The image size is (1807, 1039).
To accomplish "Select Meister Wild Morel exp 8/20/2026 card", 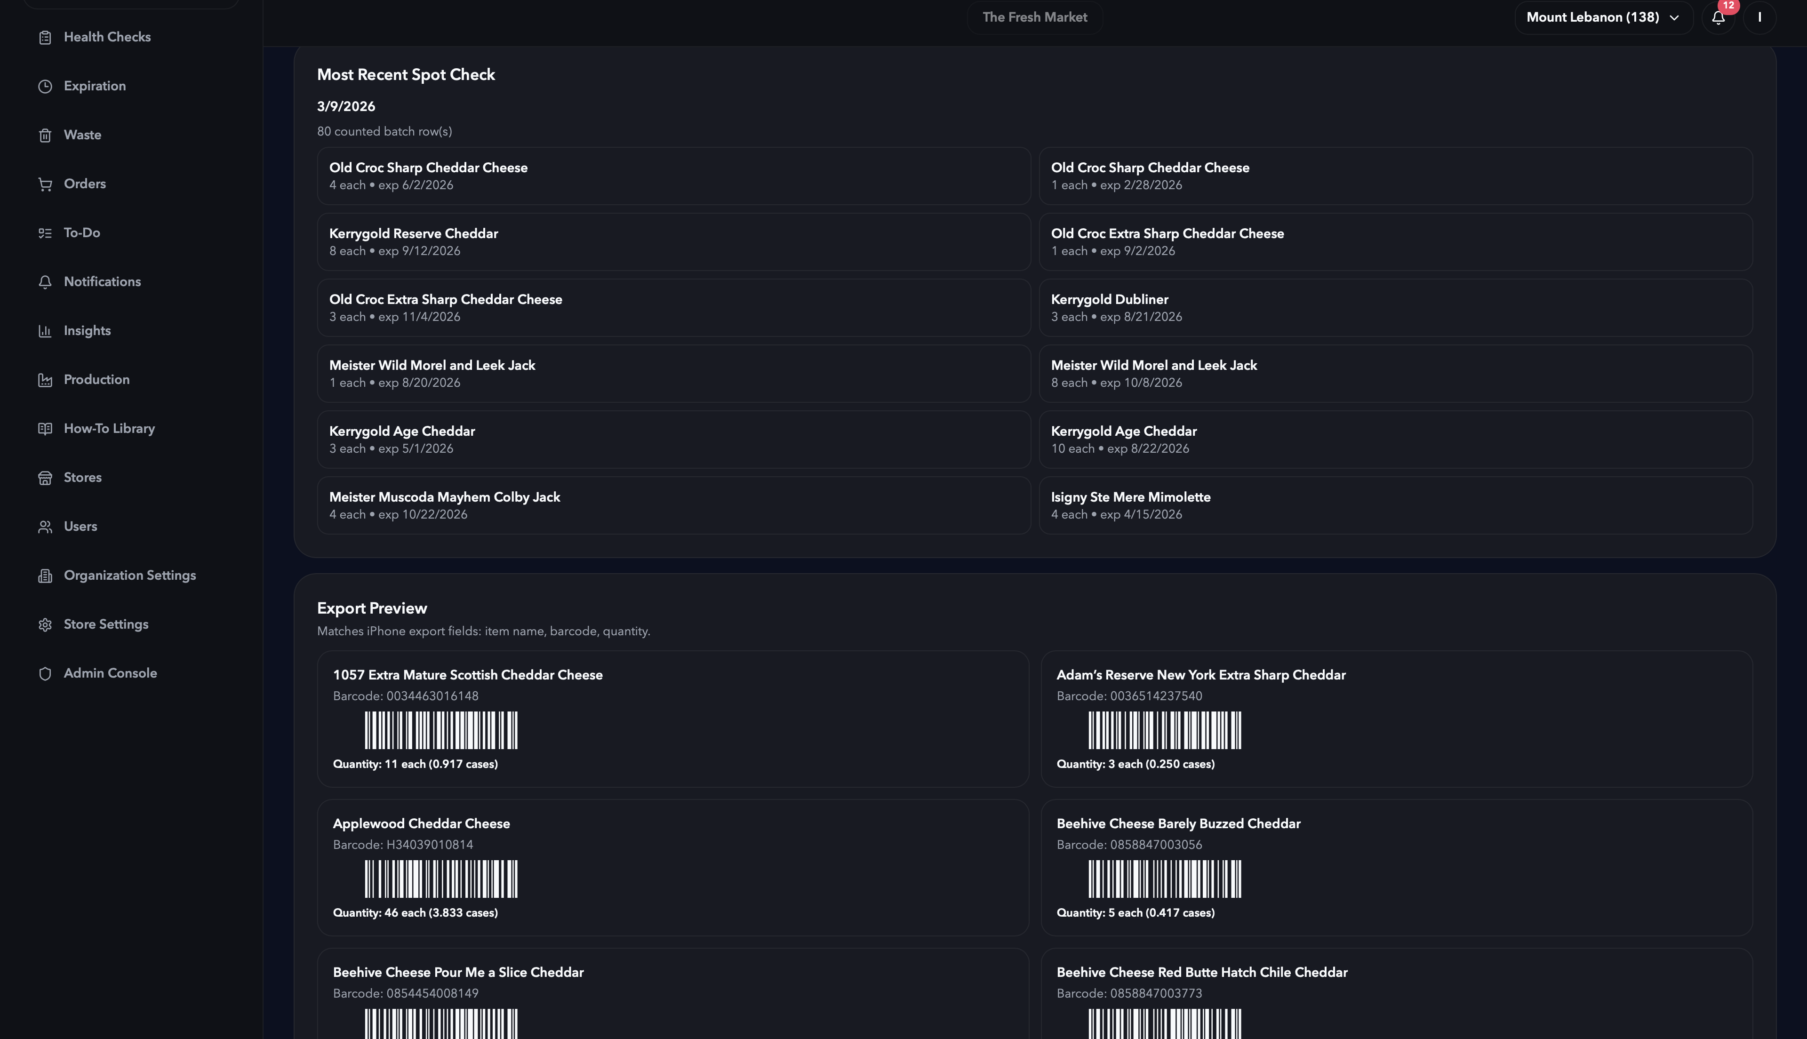I will pos(673,374).
